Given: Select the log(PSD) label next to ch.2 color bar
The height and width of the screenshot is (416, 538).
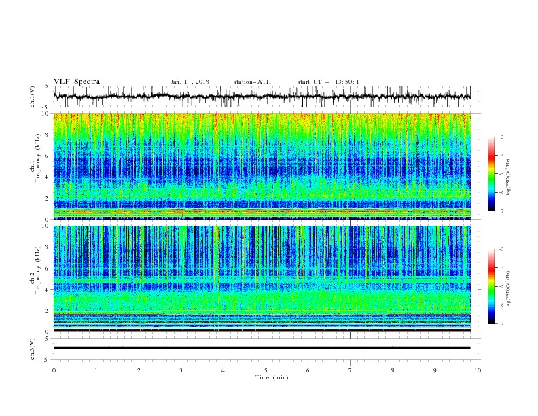Looking at the screenshot, I should [x=509, y=290].
